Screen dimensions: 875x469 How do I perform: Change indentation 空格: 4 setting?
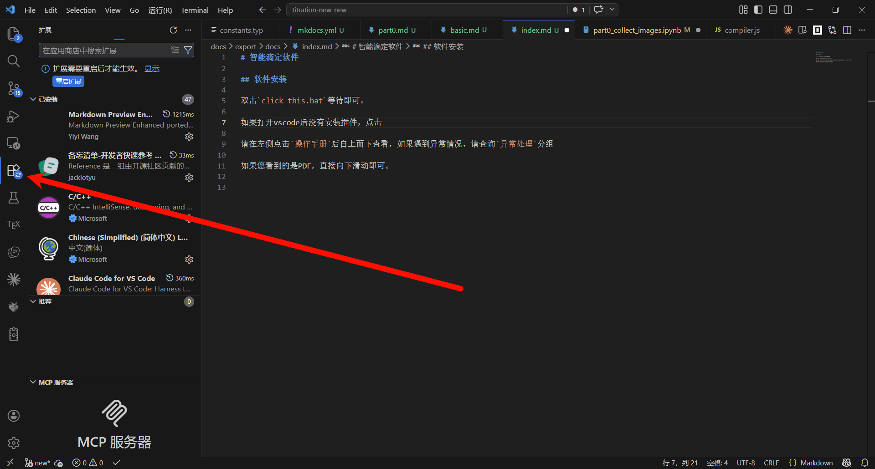(x=717, y=463)
